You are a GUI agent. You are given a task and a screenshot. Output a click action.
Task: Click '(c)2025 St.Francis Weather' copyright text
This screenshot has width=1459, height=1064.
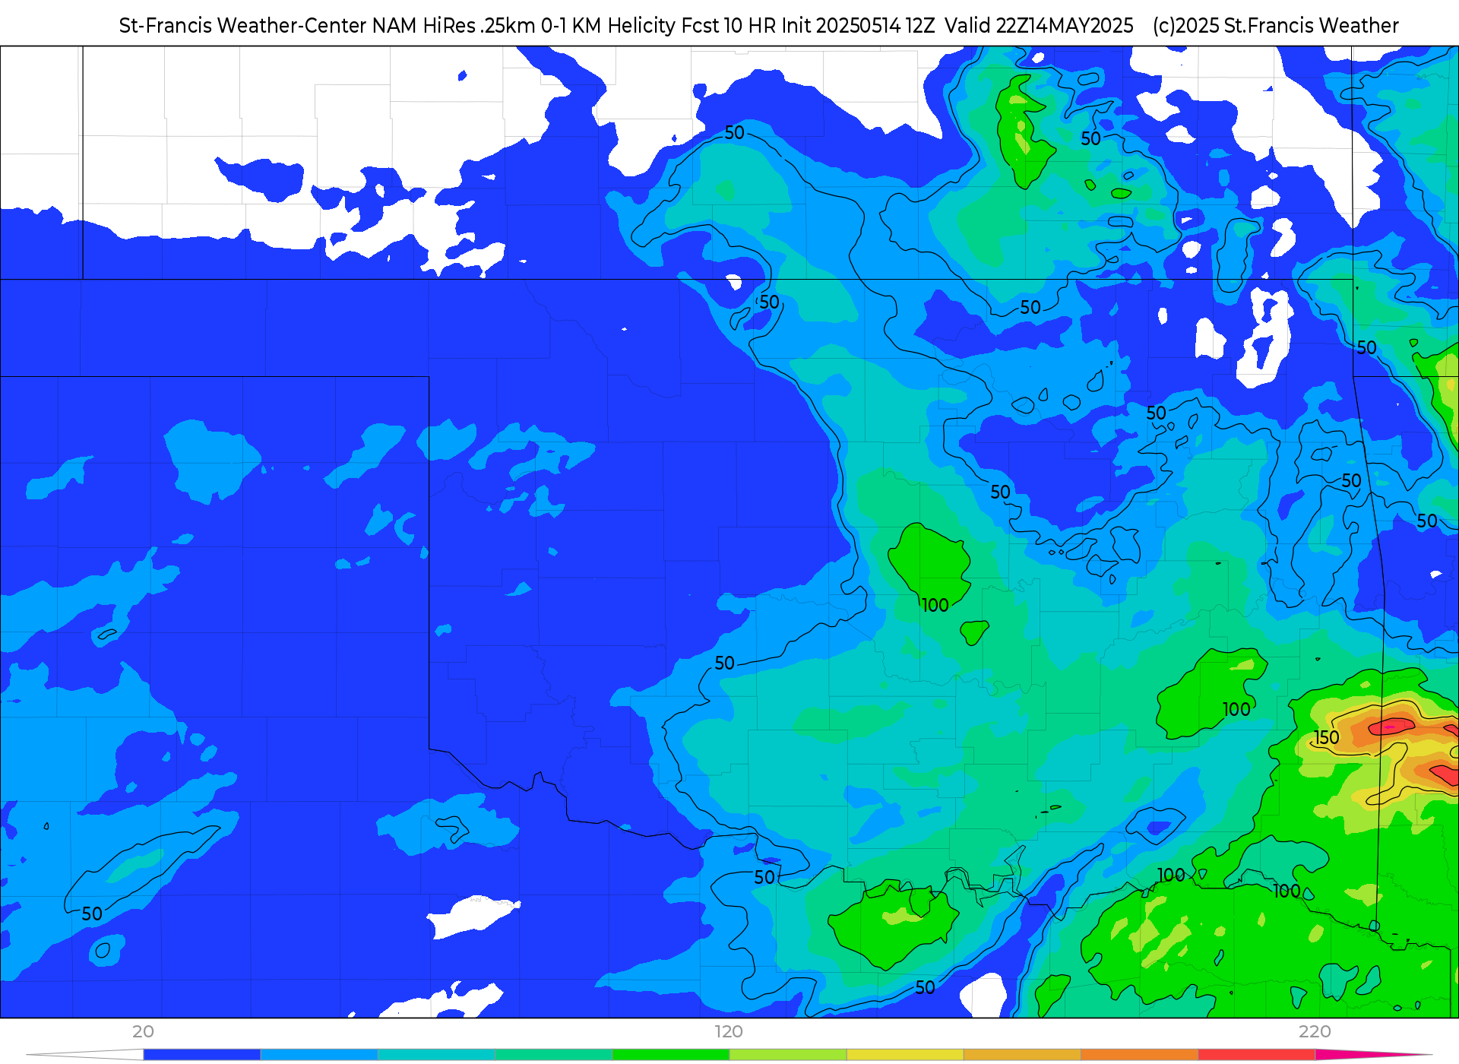click(x=1275, y=26)
